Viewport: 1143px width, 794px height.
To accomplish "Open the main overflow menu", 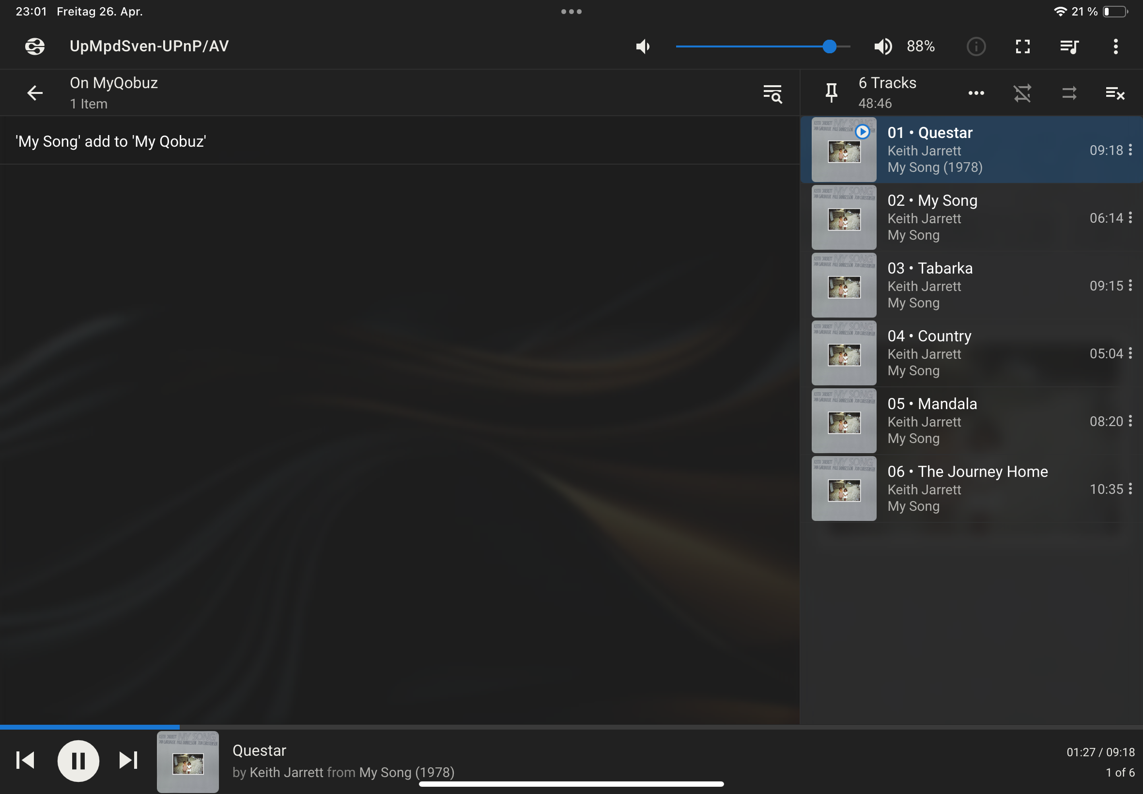I will coord(1115,46).
